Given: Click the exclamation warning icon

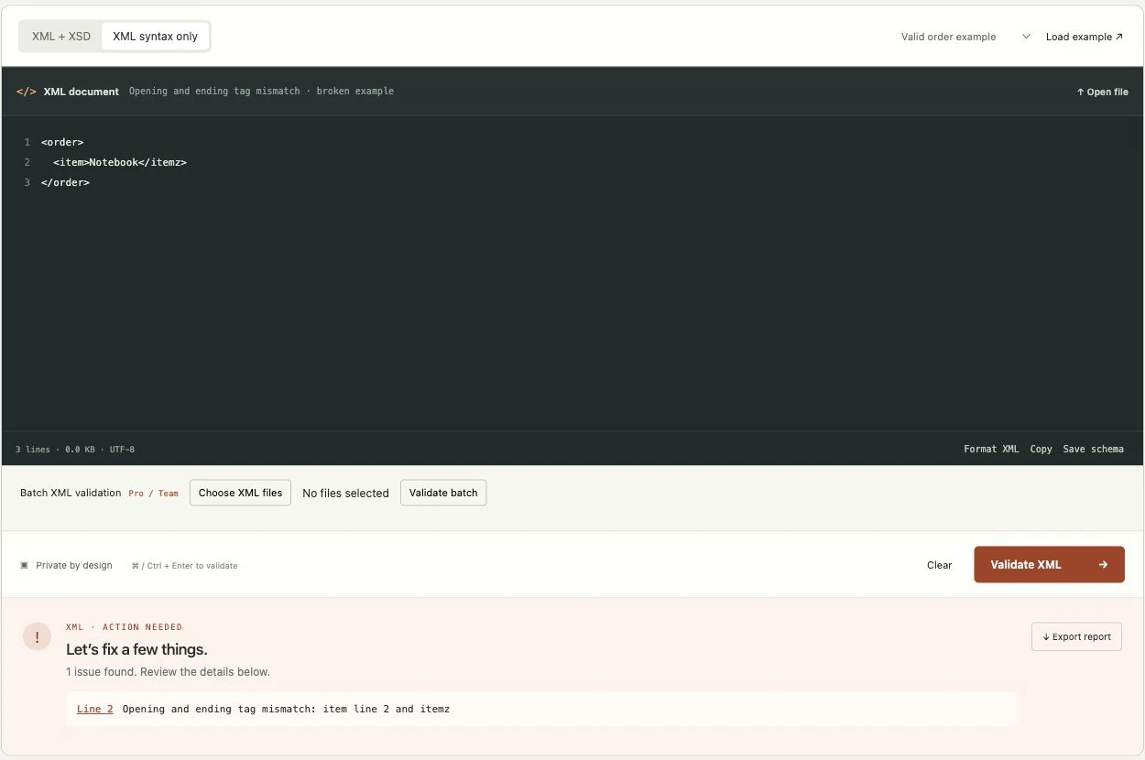Looking at the screenshot, I should click(x=37, y=637).
